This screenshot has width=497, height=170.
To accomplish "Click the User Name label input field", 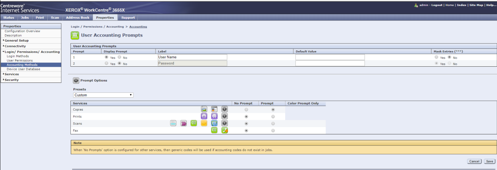I will (192, 57).
